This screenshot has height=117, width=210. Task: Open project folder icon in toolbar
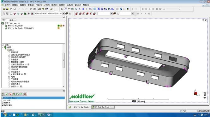pos(4,9)
